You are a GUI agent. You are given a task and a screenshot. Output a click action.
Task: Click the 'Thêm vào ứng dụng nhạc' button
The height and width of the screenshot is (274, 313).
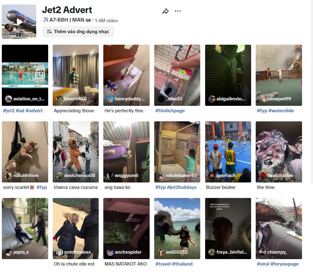[x=78, y=32]
